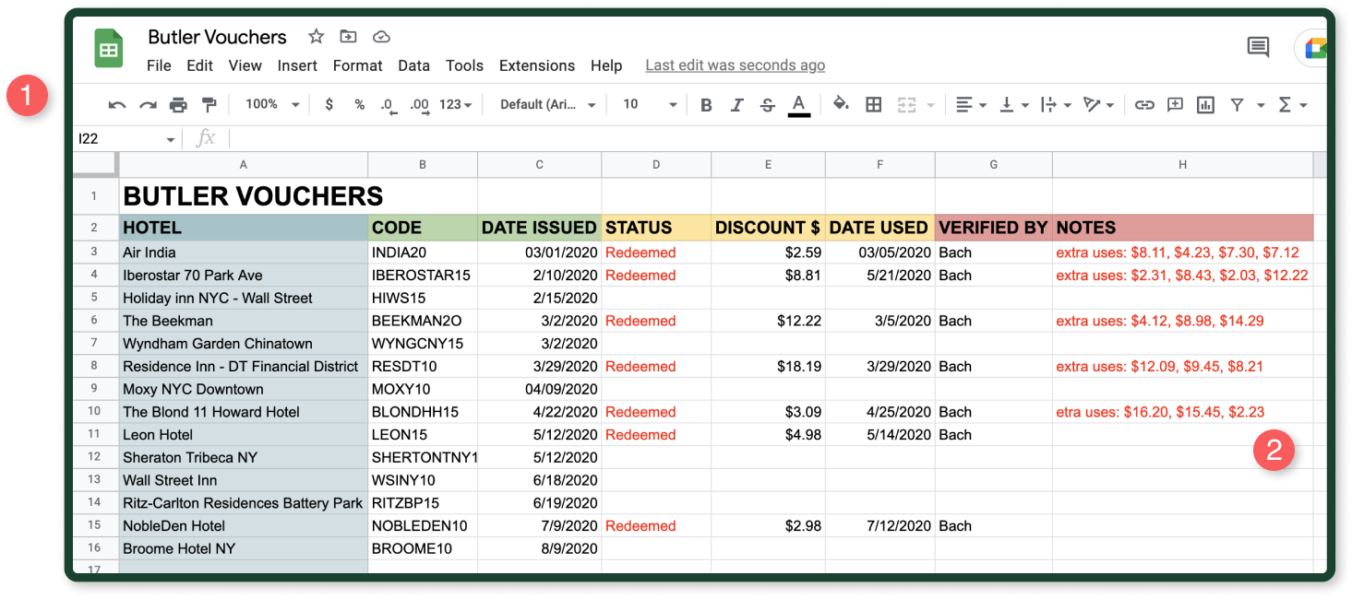Click the Redo arrow icon
The height and width of the screenshot is (599, 1352).
[148, 105]
